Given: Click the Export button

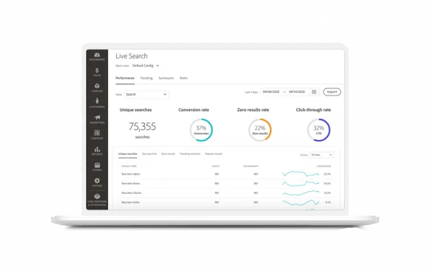Looking at the screenshot, I should tap(332, 91).
